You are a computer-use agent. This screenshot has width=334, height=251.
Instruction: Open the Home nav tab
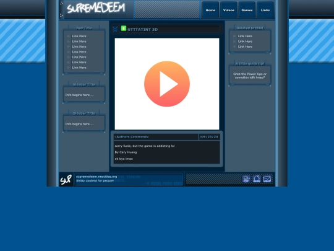point(210,10)
